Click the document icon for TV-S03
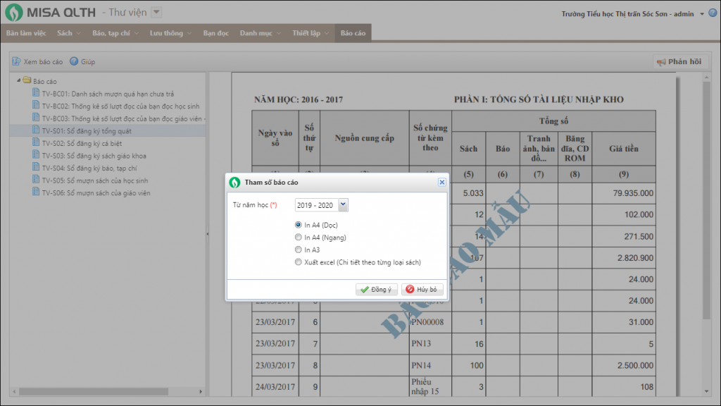 click(x=36, y=154)
